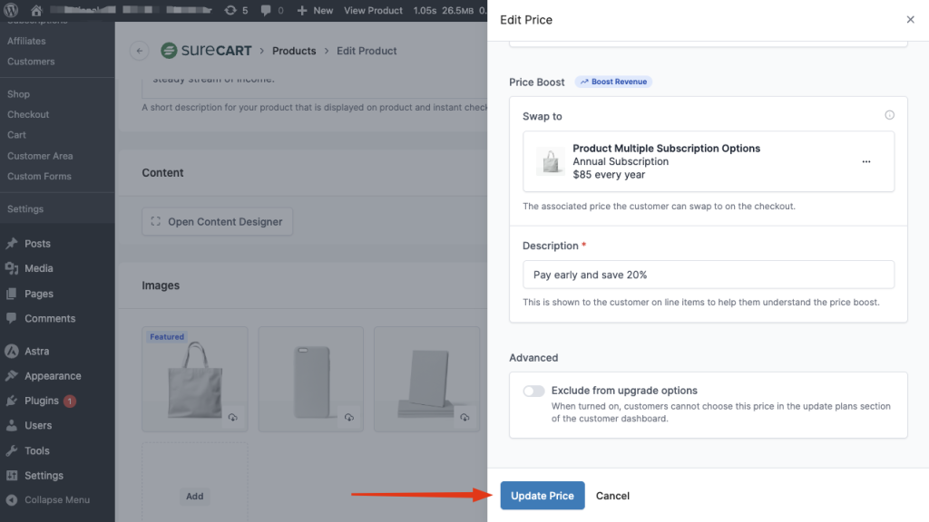The height and width of the screenshot is (522, 929).
Task: Cancel the price edit
Action: (612, 496)
